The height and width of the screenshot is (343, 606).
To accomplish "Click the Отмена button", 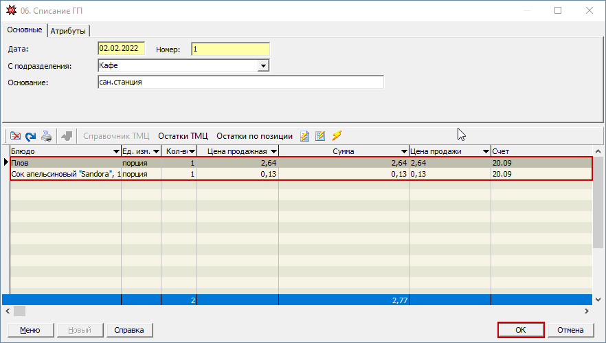I will click(x=570, y=330).
